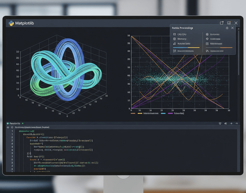The image size is (246, 193).
Task: Click the blue and yellow progress bar
Action: 187,48
